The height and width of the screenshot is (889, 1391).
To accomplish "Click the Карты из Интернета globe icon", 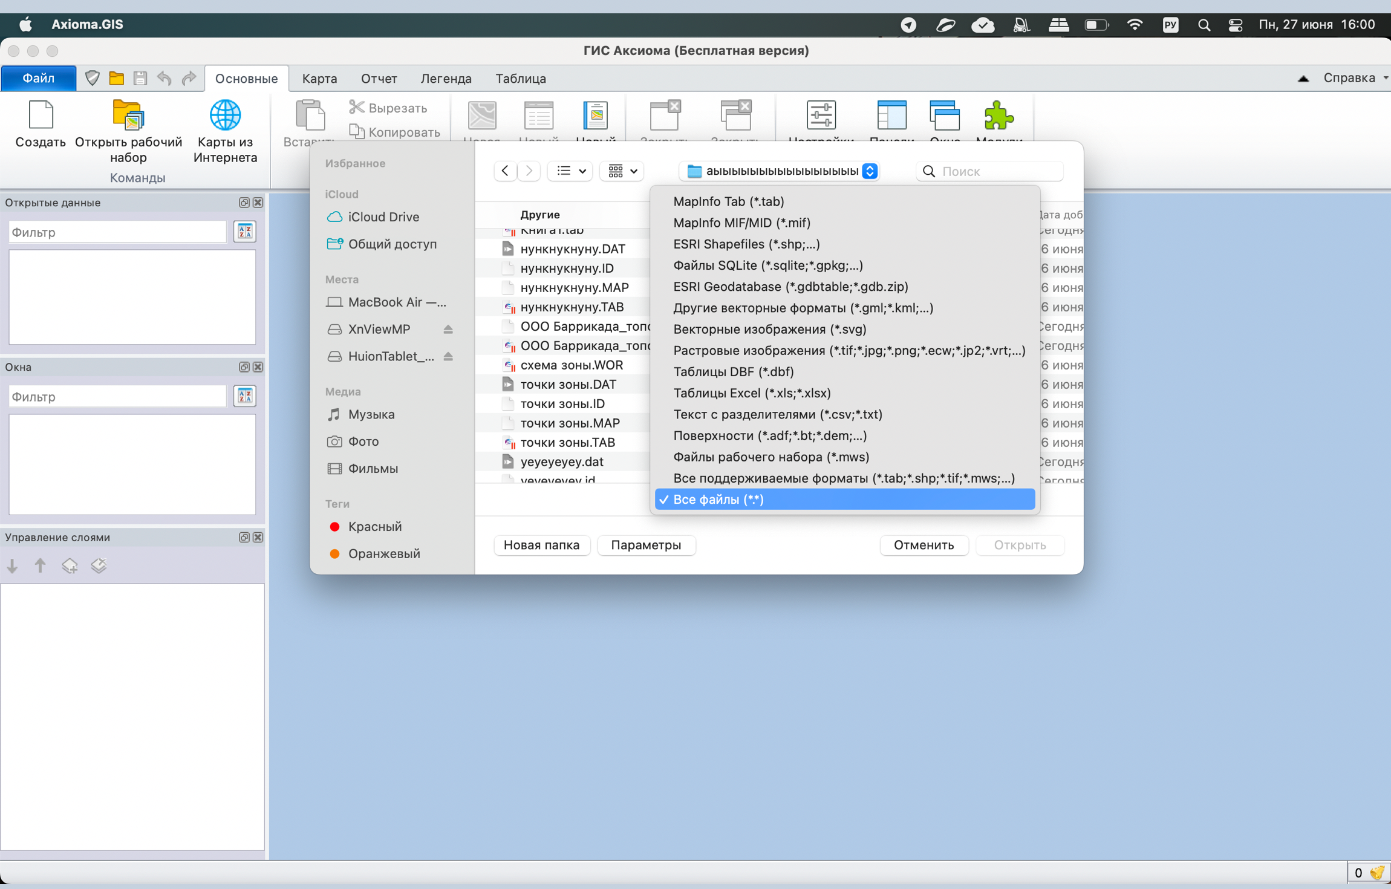I will point(225,116).
